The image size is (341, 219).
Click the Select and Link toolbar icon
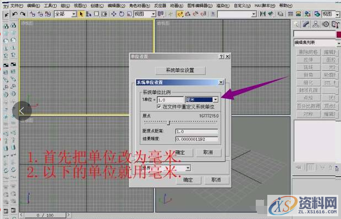click(32, 14)
